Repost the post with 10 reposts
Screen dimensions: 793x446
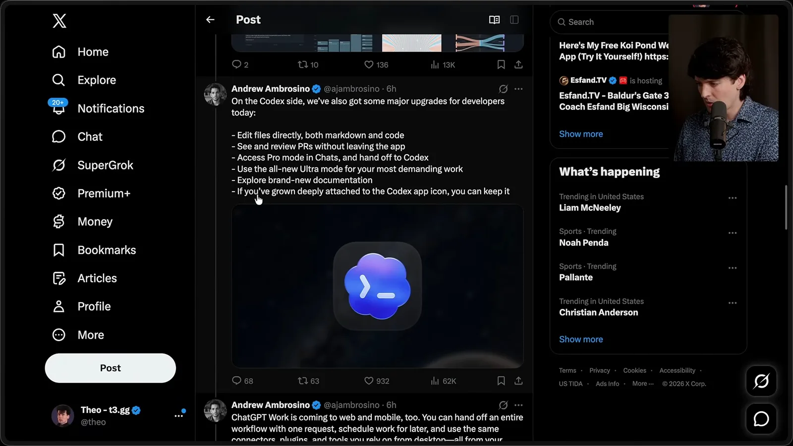tap(308, 64)
